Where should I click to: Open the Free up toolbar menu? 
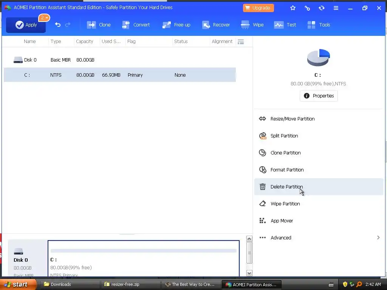click(176, 25)
